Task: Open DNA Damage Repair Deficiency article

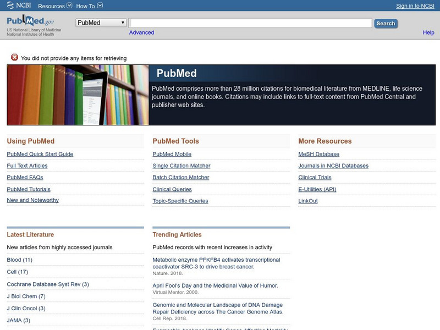Action: point(218,309)
